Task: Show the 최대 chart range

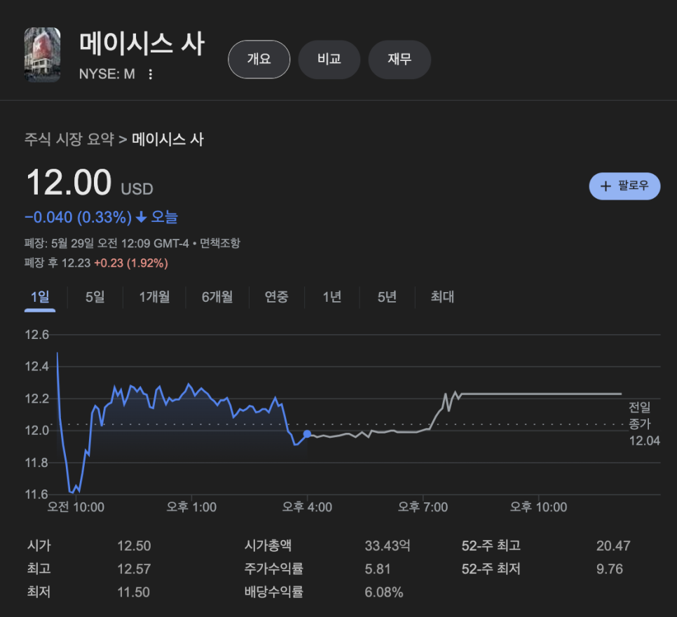Action: point(442,297)
